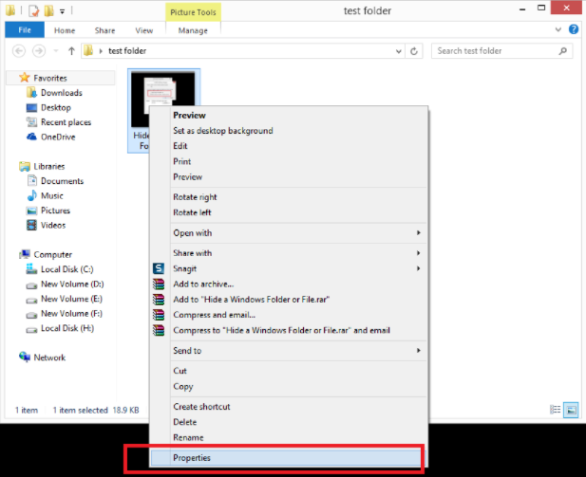The image size is (586, 477).
Task: Click the bold Preview menu entry
Action: click(x=190, y=116)
